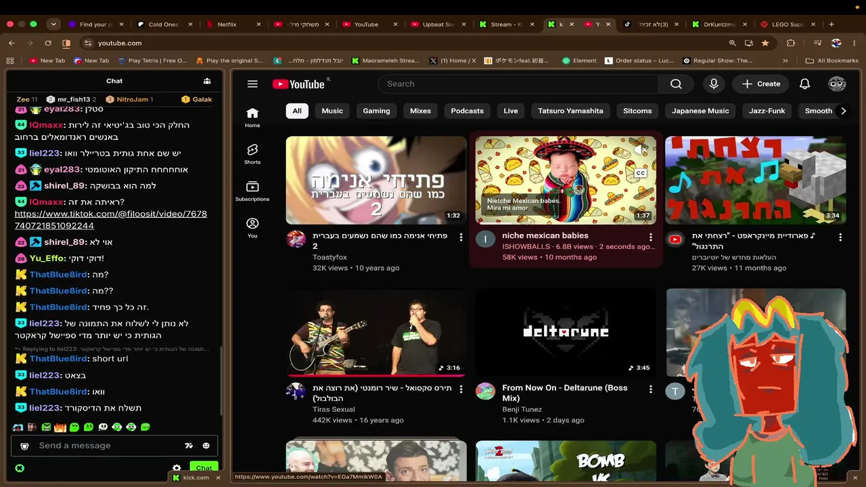Select the Podcasts category chip
The height and width of the screenshot is (487, 866).
tap(468, 111)
